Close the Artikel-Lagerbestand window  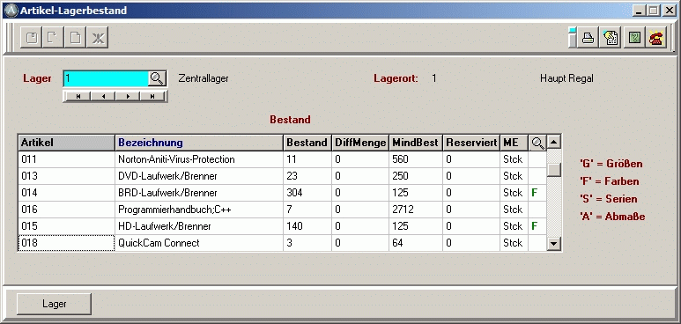669,11
